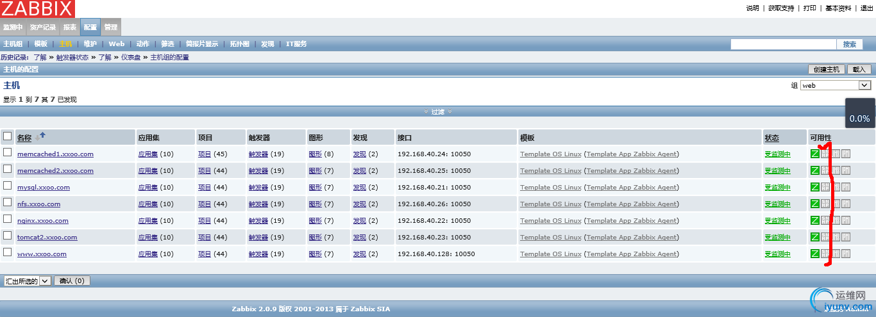Click the IPMI availability icon for memcached2.xxoo.com
876x317 pixels.
tap(846, 170)
